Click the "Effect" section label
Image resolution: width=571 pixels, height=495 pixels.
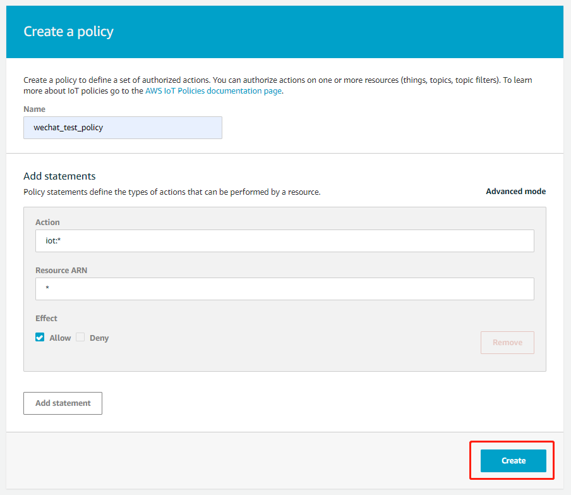pos(46,319)
